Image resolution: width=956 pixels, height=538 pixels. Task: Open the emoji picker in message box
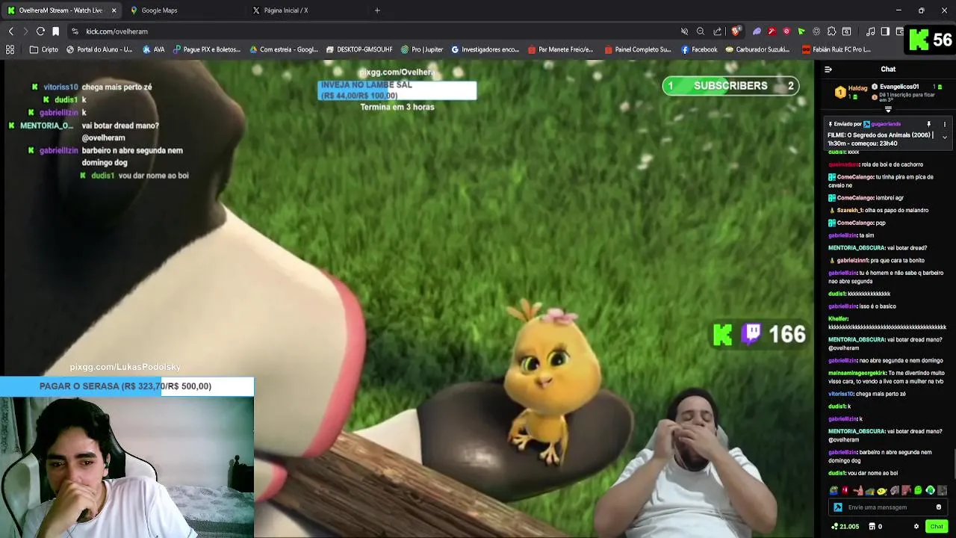coord(939,507)
